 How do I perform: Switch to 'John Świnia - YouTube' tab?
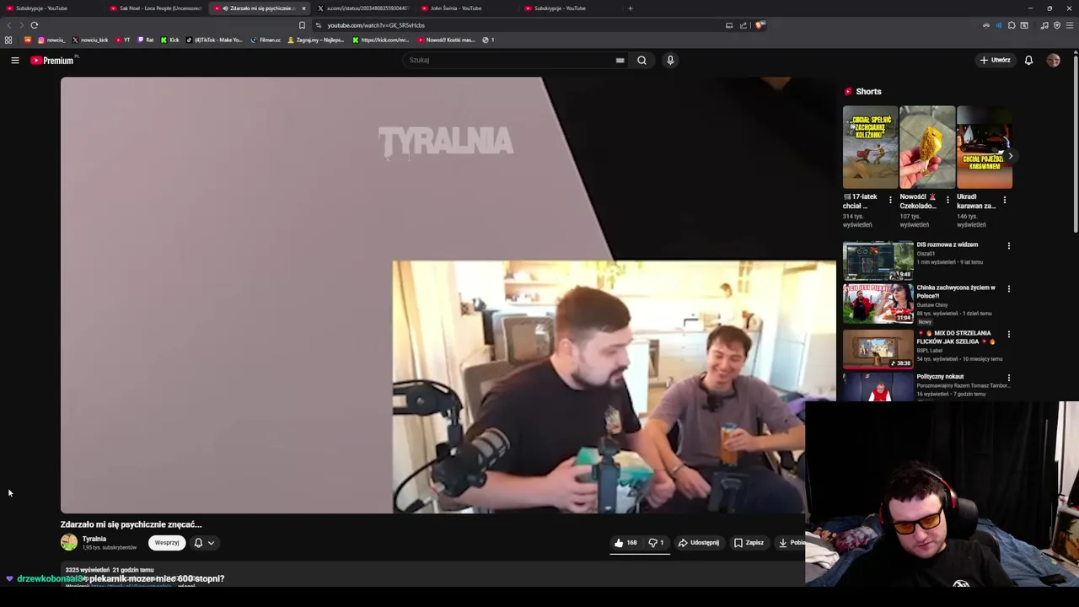coord(466,8)
